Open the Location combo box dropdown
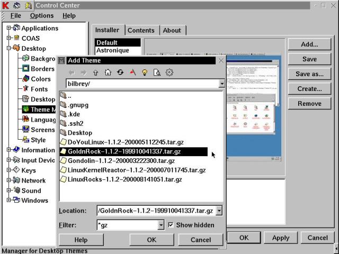 coord(219,211)
